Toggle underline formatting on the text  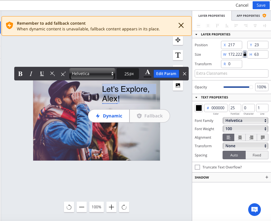41,73
